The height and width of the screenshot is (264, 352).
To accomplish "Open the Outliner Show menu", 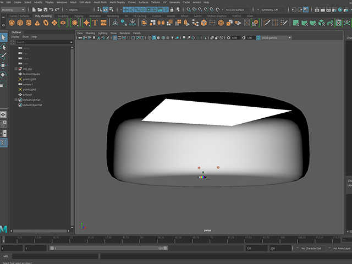I will pyautogui.click(x=25, y=37).
